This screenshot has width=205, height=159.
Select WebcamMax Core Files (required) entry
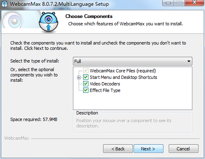coord(123,71)
